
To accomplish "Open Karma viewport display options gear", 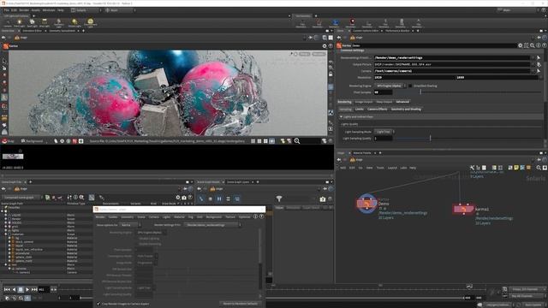I will pyautogui.click(x=325, y=45).
